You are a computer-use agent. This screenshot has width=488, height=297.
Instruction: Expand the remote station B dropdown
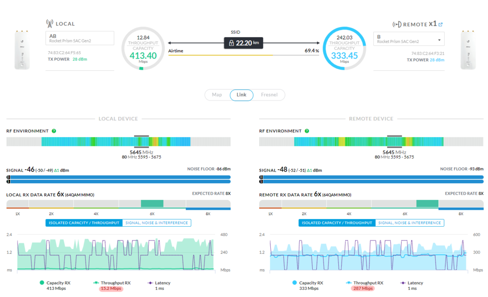[x=439, y=40]
